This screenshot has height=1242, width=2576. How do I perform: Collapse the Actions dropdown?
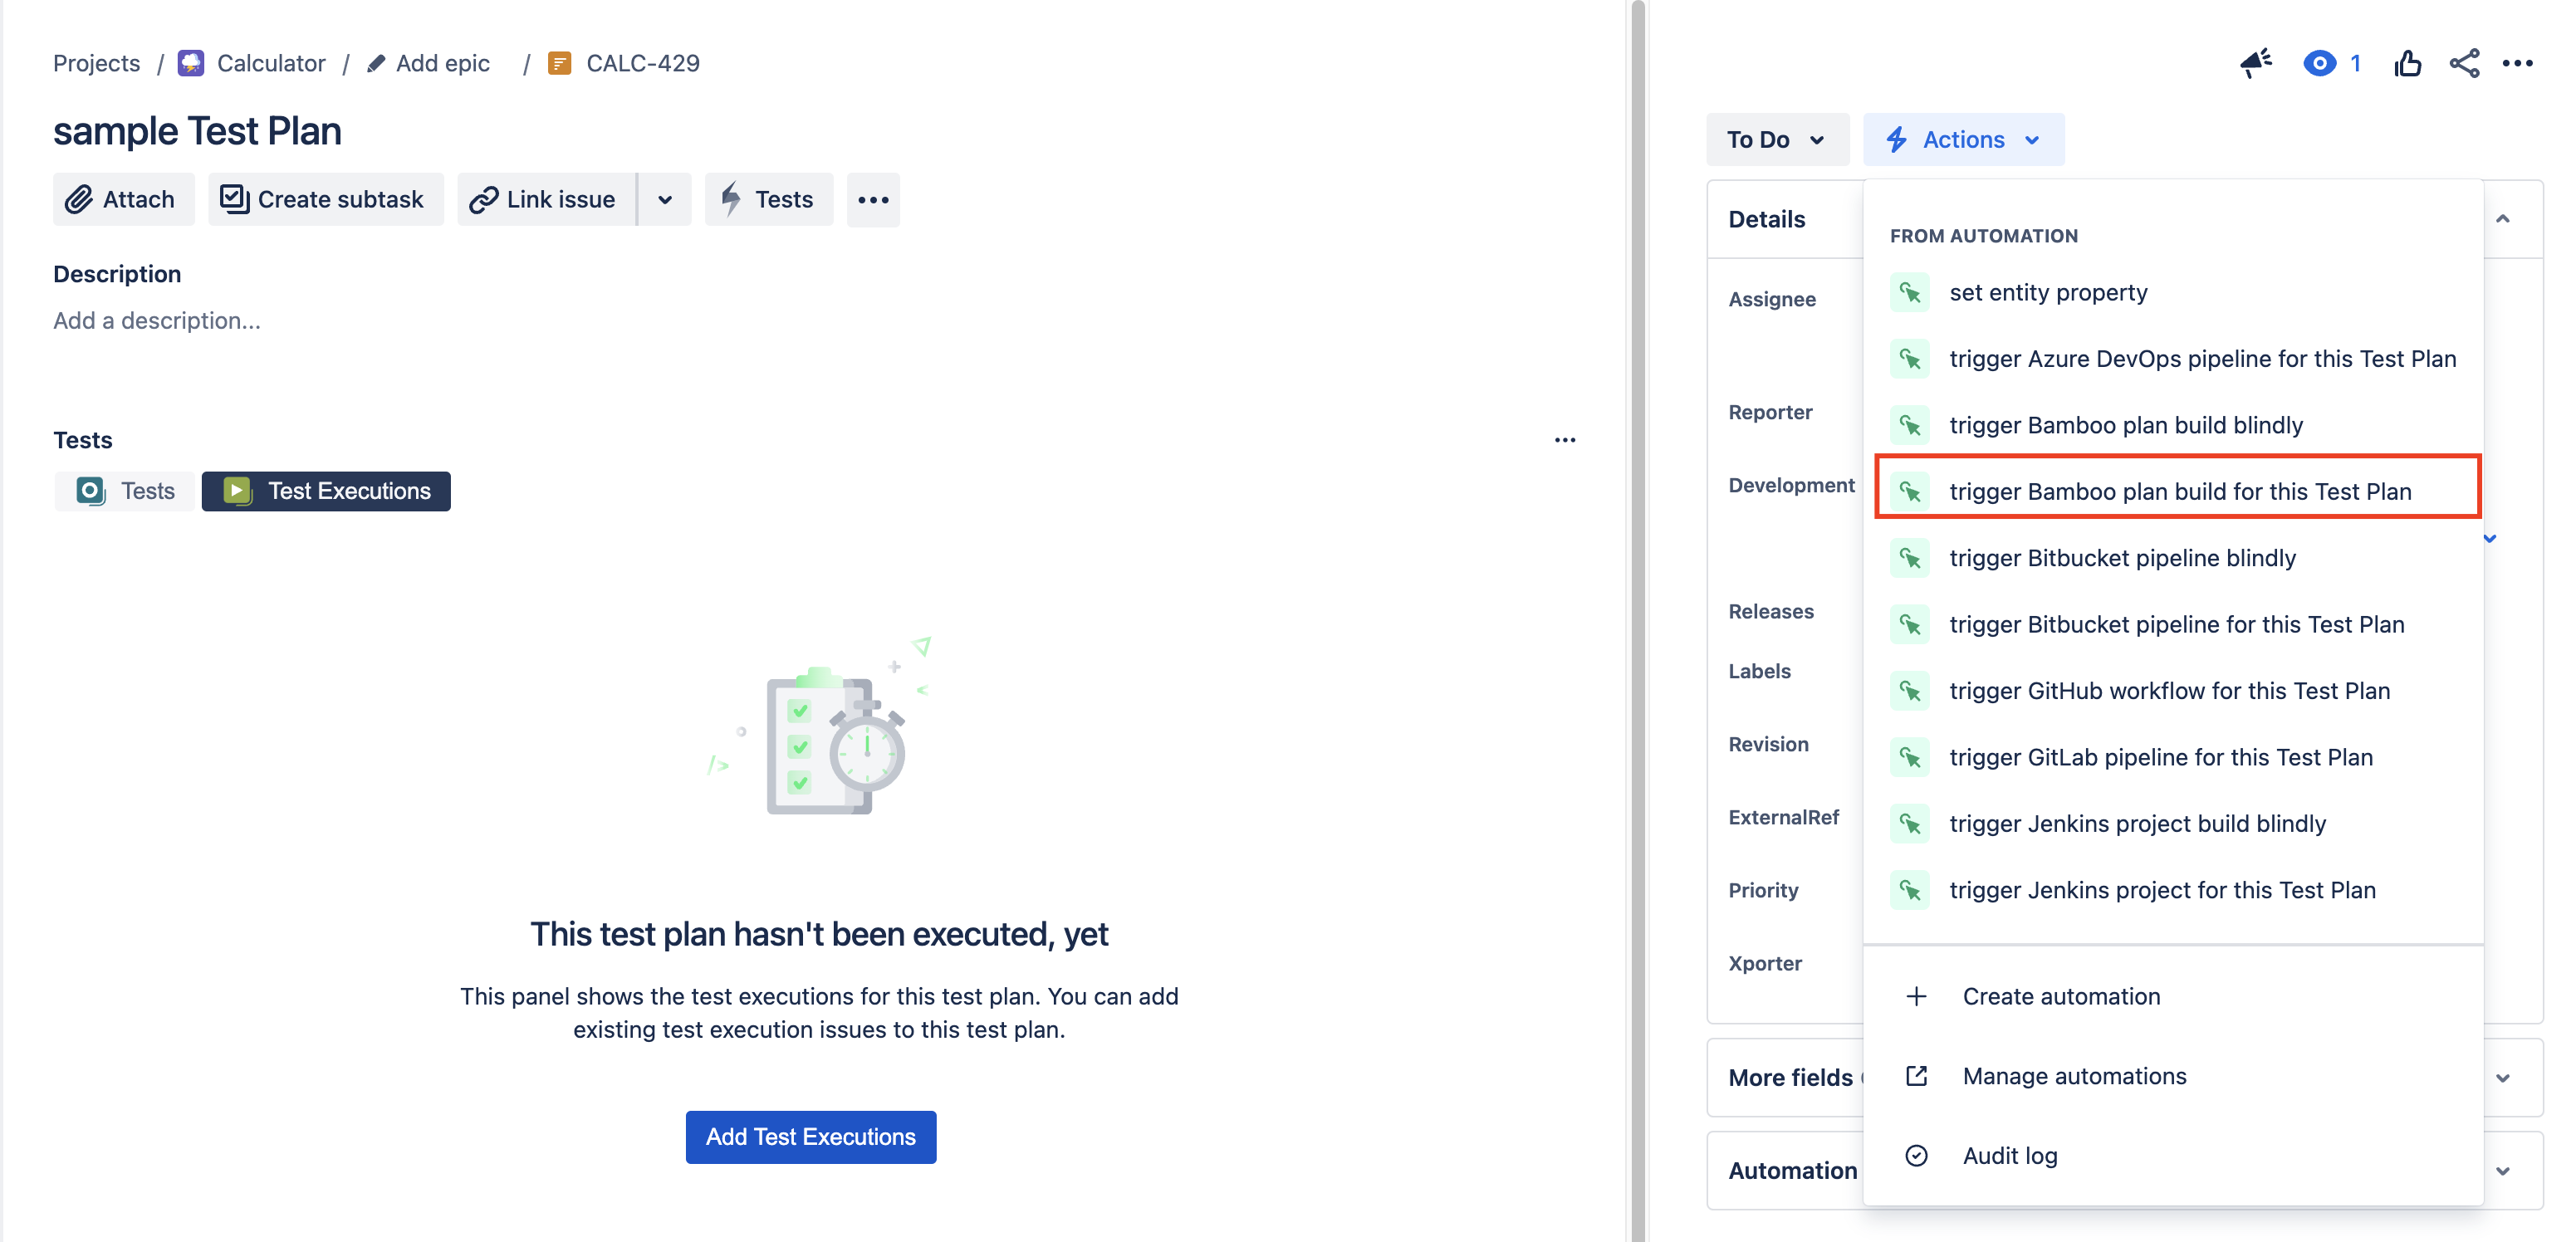click(1963, 139)
